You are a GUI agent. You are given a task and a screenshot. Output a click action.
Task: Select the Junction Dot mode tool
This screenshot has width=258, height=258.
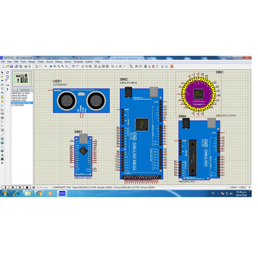tap(2, 81)
